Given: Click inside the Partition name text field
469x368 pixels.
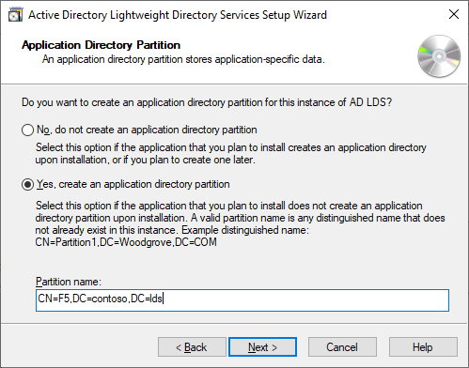Looking at the screenshot, I should click(x=242, y=300).
